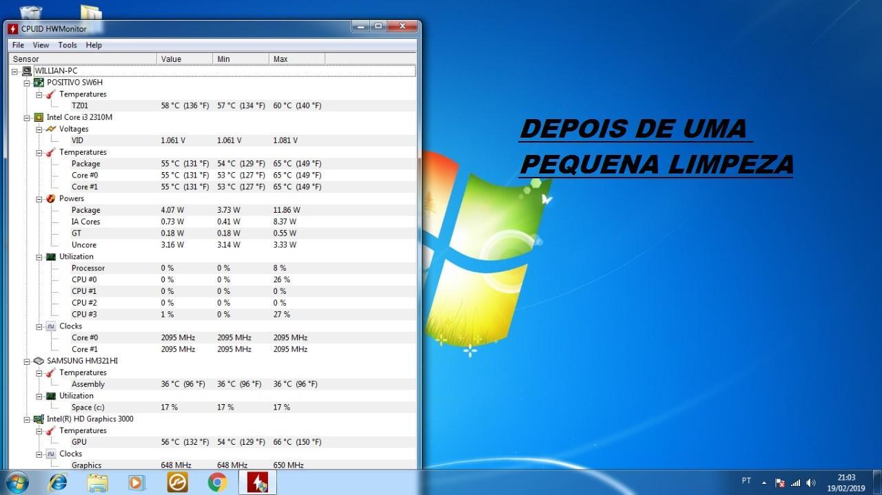
Task: Click the Value column header
Action: (185, 59)
